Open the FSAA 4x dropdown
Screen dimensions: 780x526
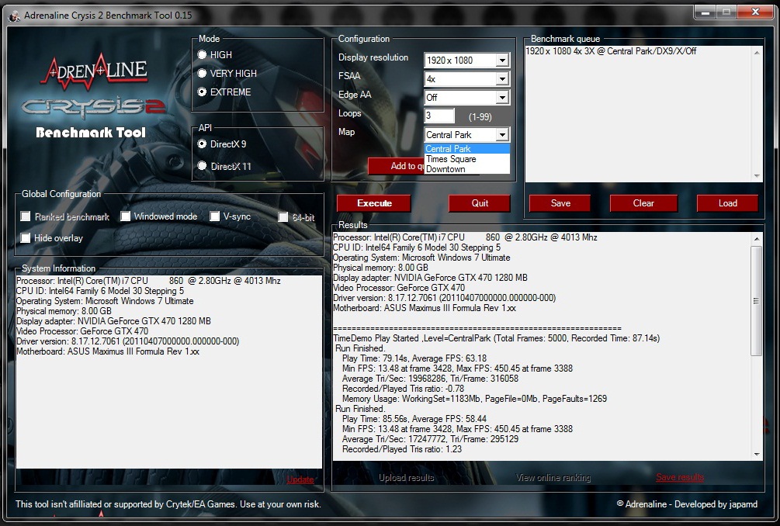tap(502, 78)
